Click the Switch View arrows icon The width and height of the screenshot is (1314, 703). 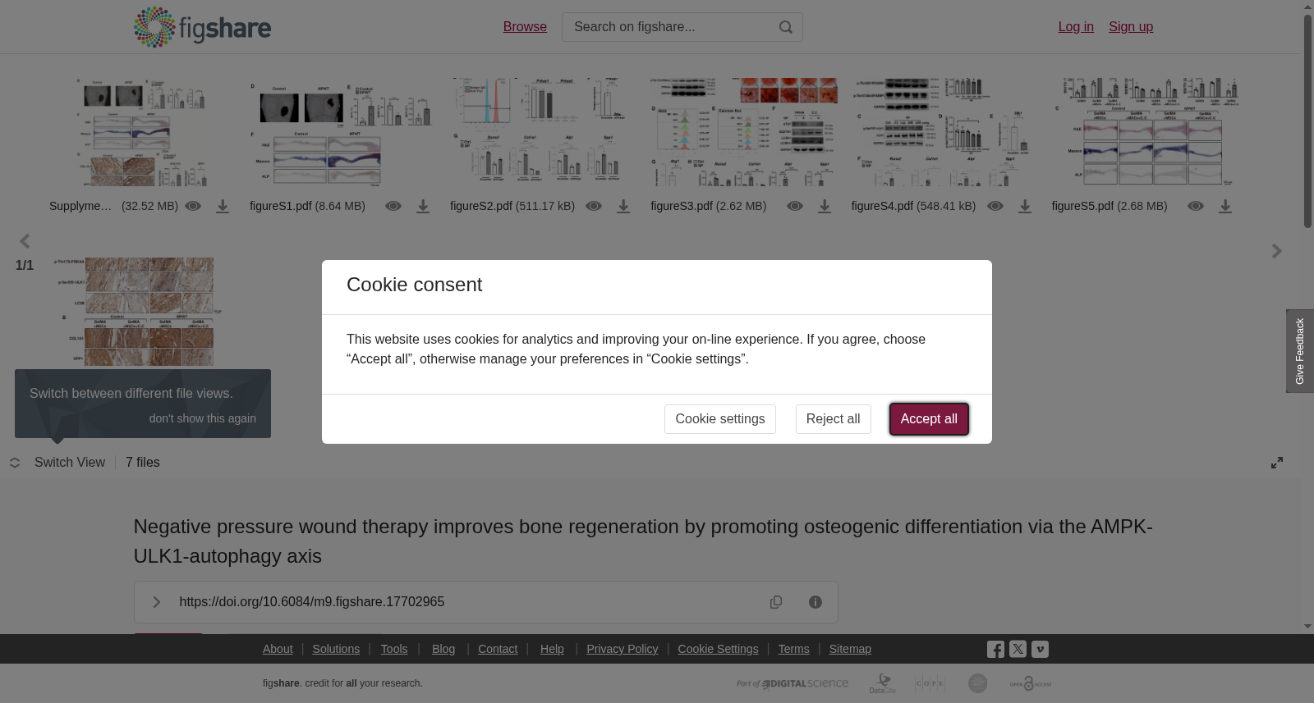15,463
